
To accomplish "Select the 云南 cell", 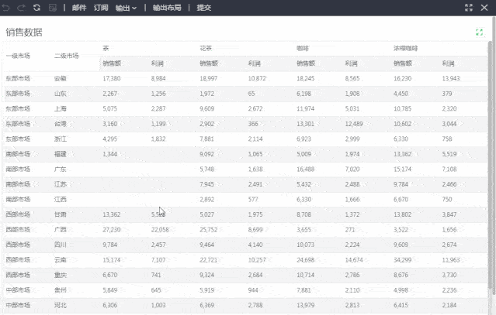I will tap(60, 260).
